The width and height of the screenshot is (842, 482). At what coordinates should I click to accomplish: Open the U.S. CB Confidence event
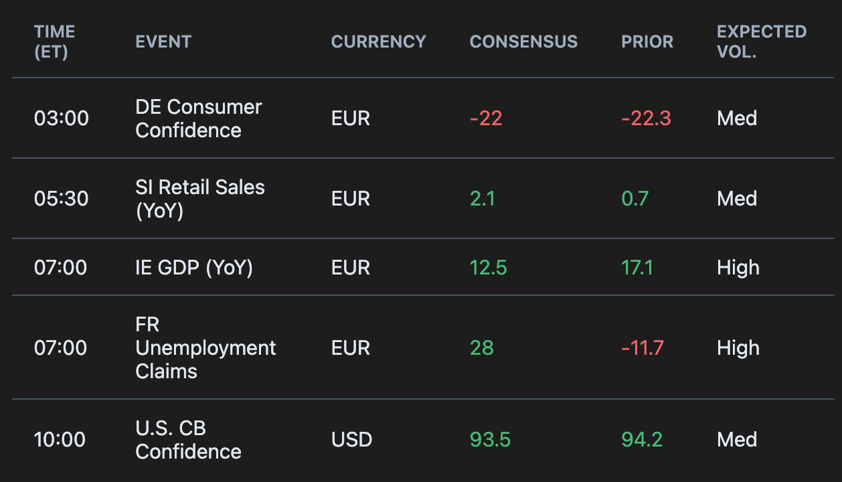point(188,440)
